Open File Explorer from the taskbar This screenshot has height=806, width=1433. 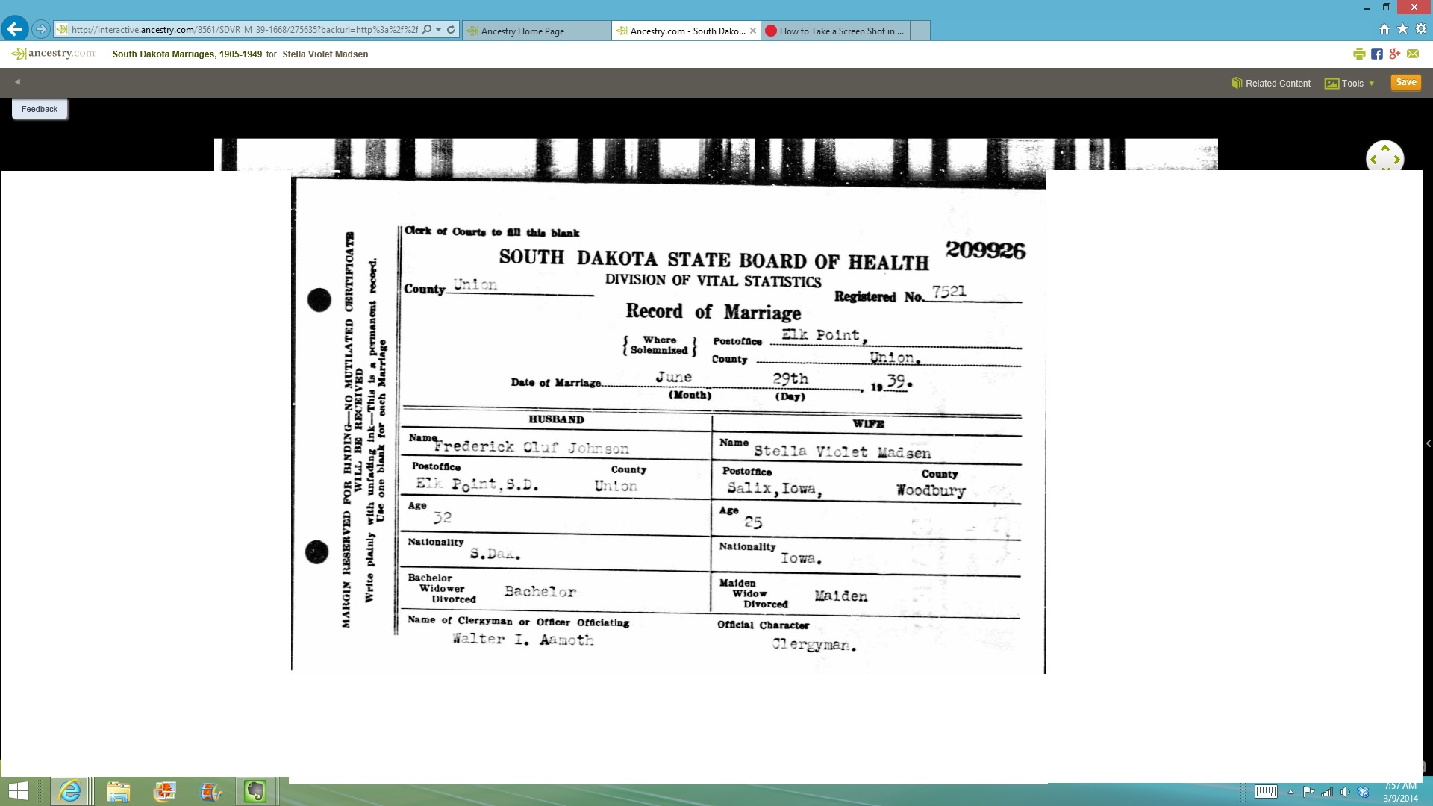(118, 791)
